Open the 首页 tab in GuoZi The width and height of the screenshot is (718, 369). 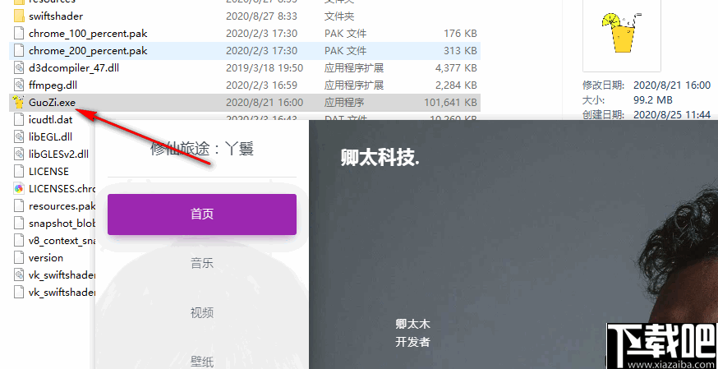tap(202, 214)
